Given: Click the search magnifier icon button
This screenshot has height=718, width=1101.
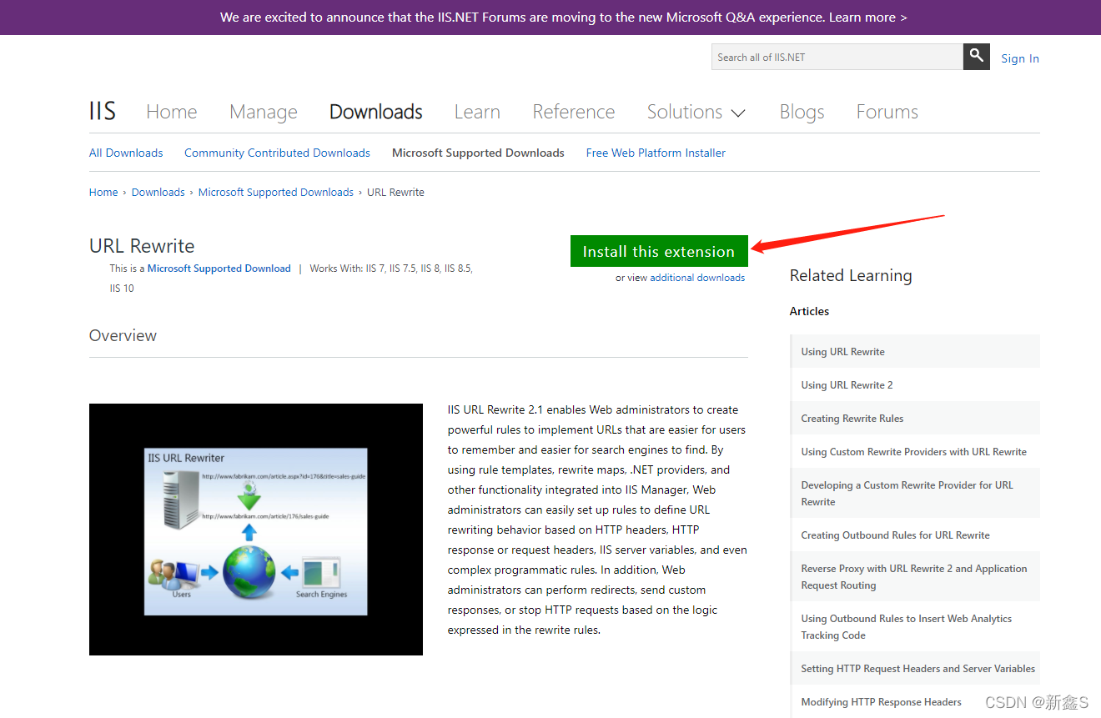Looking at the screenshot, I should [x=977, y=57].
